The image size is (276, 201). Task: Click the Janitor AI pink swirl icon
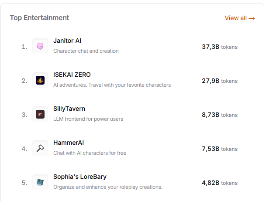coord(40,46)
